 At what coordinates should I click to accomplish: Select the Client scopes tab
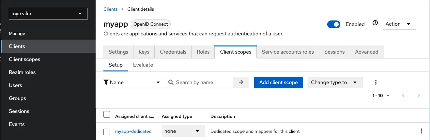(x=236, y=52)
